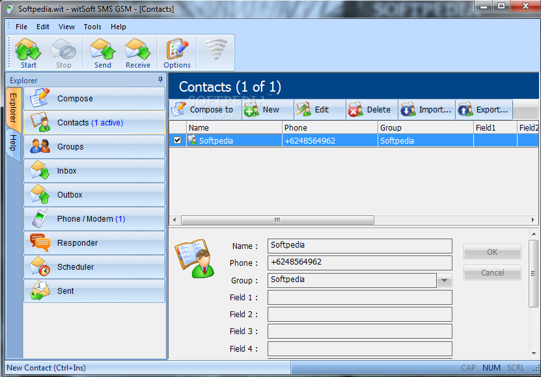The height and width of the screenshot is (377, 541).
Task: Click the contacts list horizontal scrollbar thumb
Action: click(x=277, y=220)
